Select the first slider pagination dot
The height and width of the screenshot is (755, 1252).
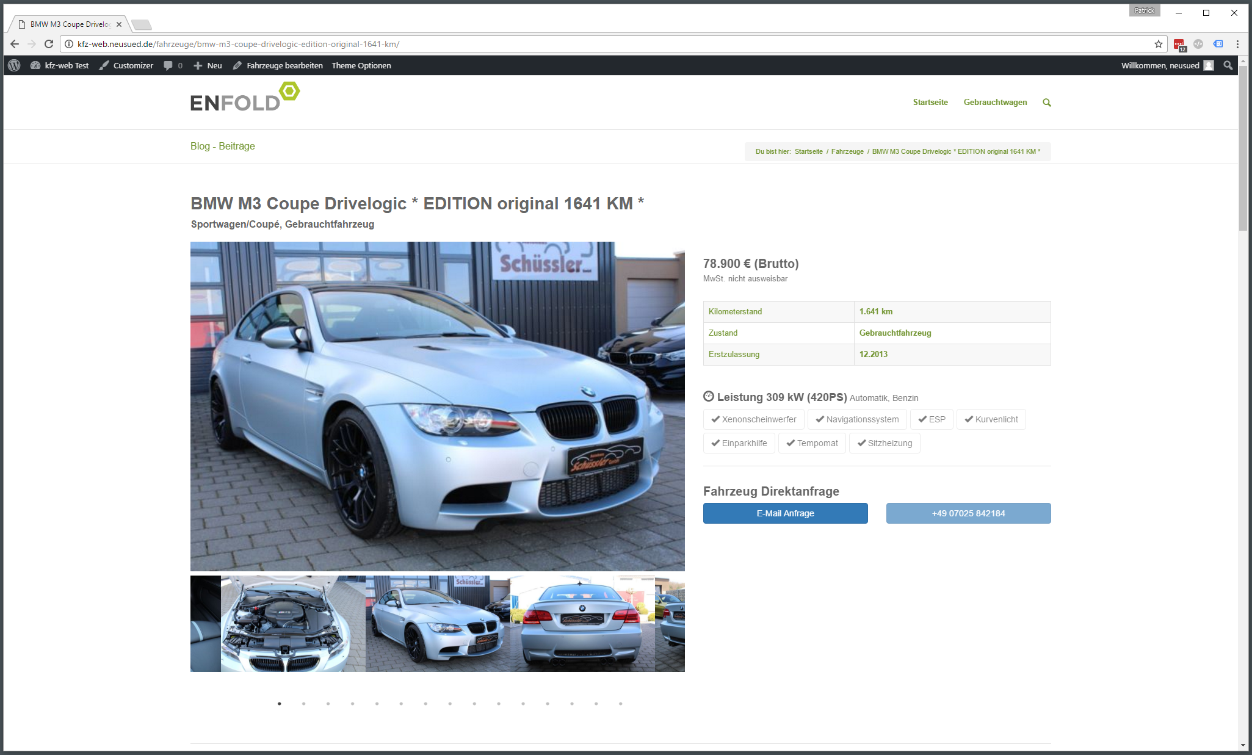[280, 704]
